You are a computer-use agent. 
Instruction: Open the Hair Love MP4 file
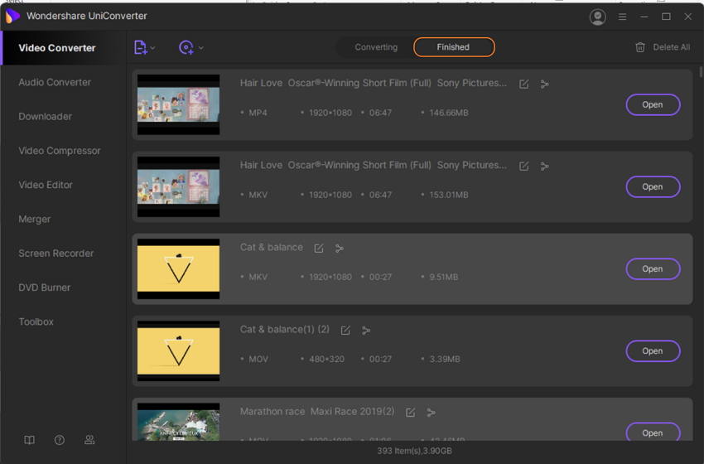pyautogui.click(x=653, y=104)
